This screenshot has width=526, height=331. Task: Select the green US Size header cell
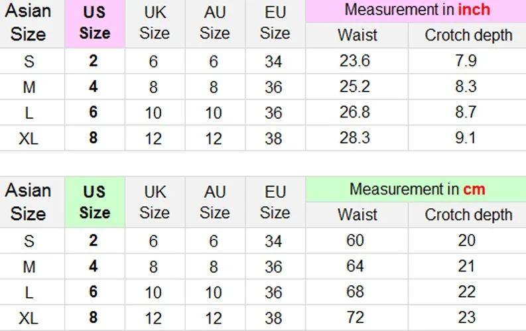pos(94,202)
